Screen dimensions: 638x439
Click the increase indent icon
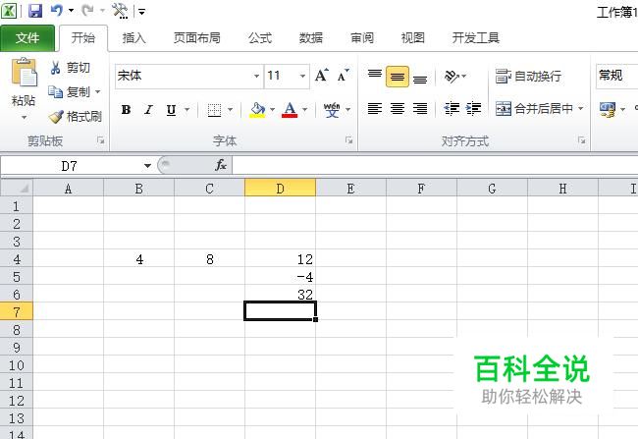click(473, 109)
